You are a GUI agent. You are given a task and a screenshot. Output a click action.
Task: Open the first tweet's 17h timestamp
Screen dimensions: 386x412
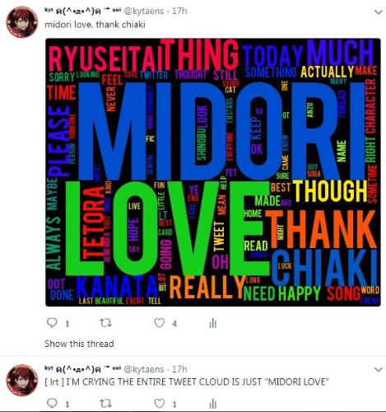[179, 11]
